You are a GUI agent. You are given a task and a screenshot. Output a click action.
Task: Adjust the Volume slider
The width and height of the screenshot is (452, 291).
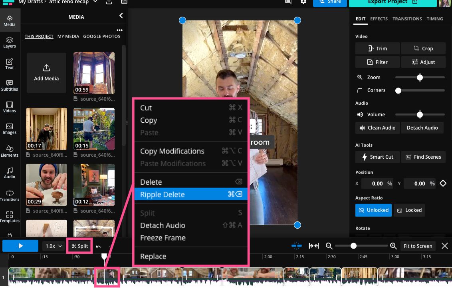coord(420,114)
